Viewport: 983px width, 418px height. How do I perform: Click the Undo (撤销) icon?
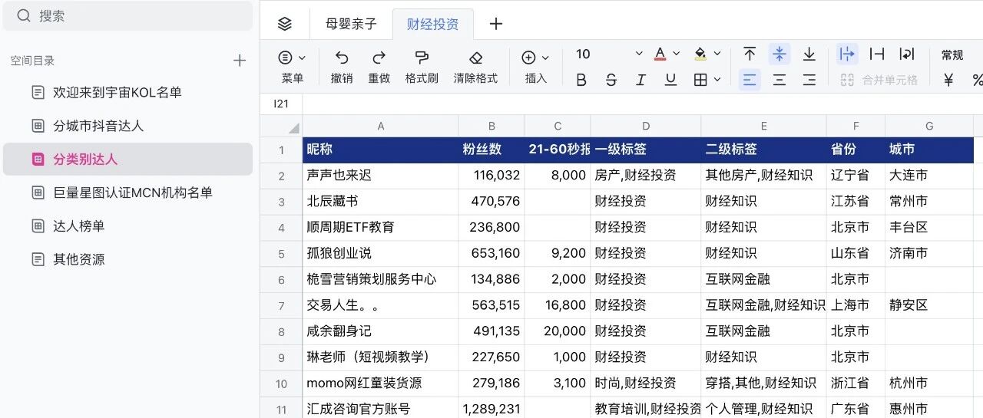click(342, 58)
